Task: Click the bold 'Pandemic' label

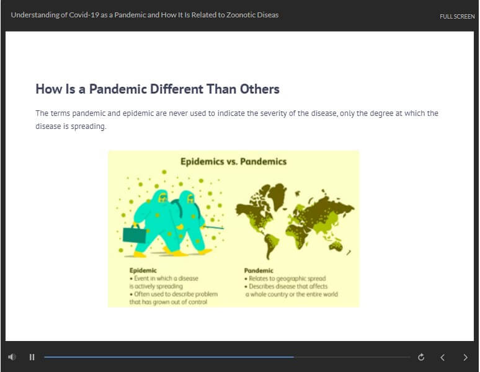Action: click(259, 271)
